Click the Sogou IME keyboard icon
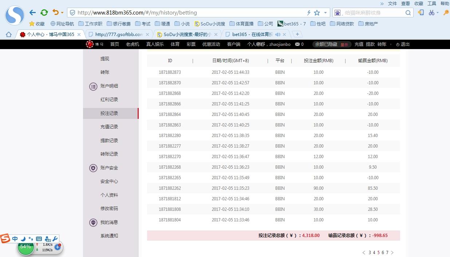Screen dimensions: 450x257 pos(39,239)
